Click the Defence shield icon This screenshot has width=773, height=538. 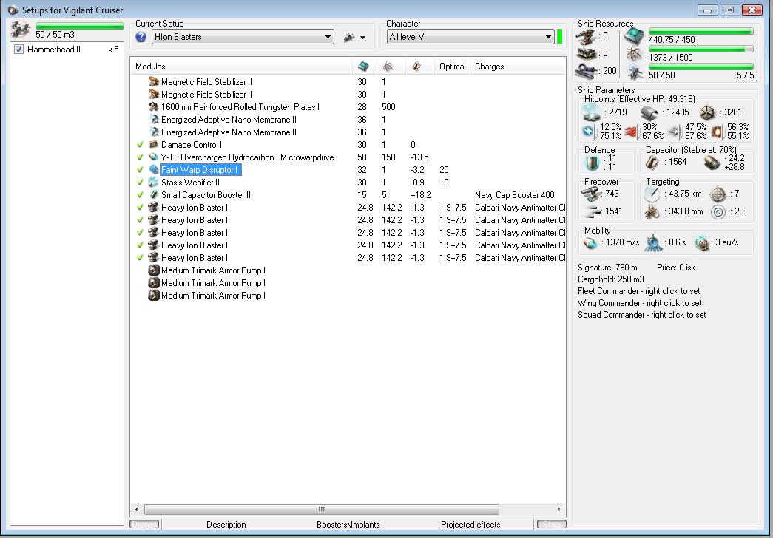pyautogui.click(x=592, y=163)
